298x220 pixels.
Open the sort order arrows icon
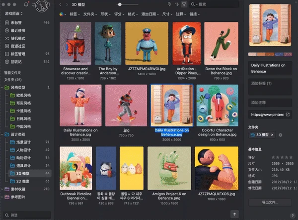(177, 4)
